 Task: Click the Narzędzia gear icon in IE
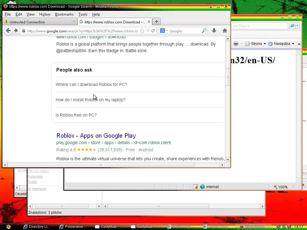coord(270,44)
